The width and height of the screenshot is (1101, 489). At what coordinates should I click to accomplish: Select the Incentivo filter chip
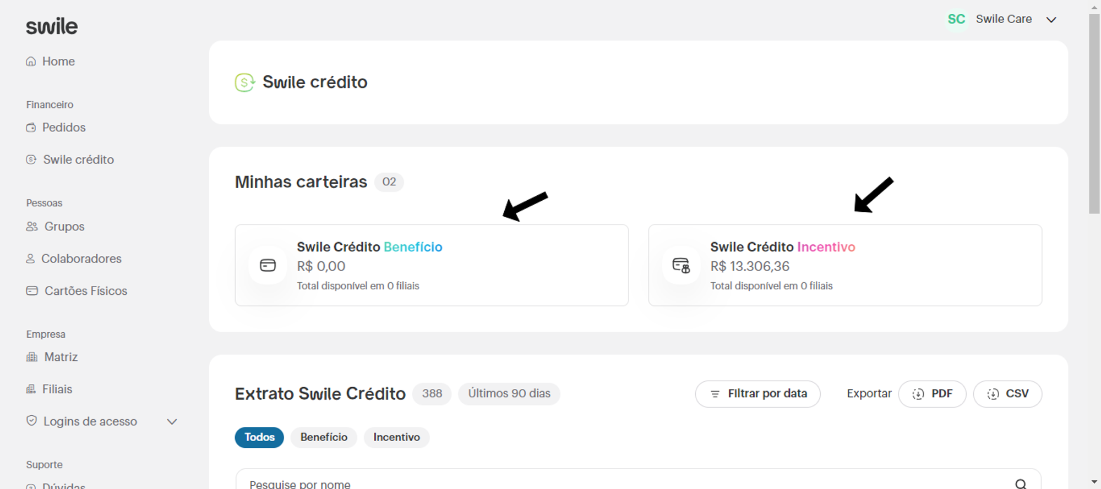[x=396, y=437]
